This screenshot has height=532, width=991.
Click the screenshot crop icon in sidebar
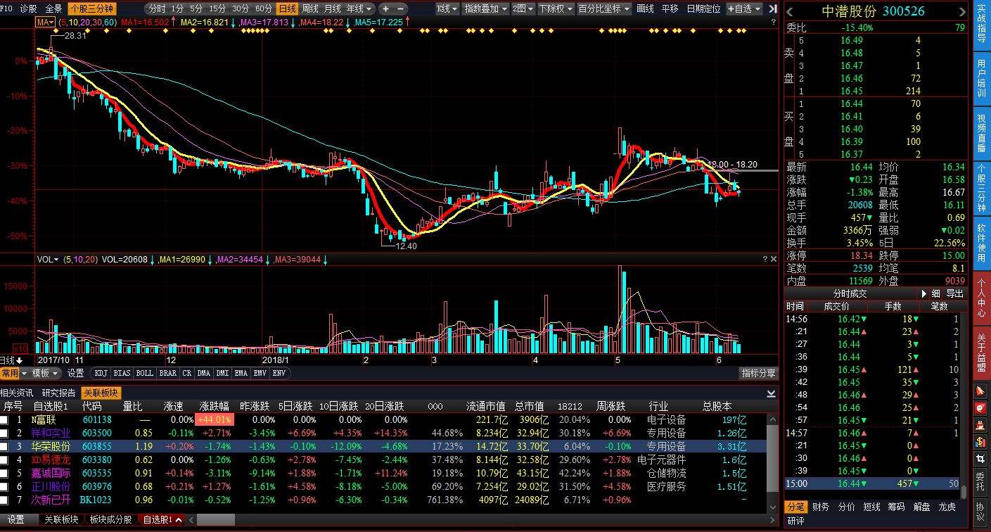click(980, 459)
